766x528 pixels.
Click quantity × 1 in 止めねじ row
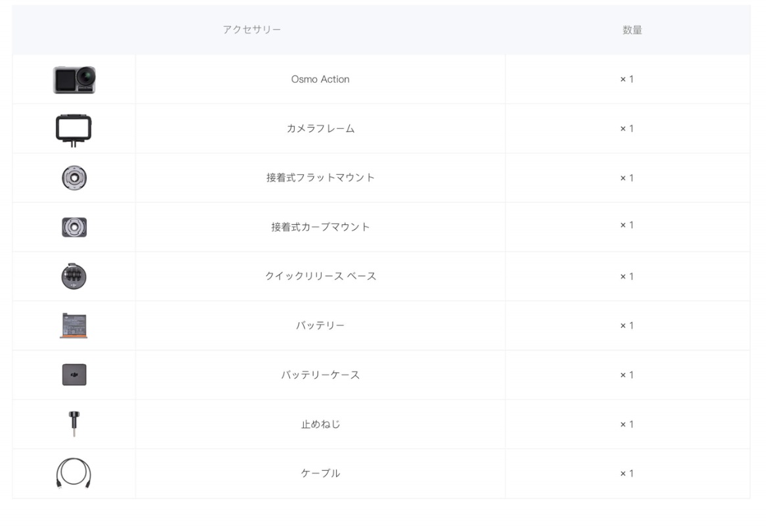[627, 425]
